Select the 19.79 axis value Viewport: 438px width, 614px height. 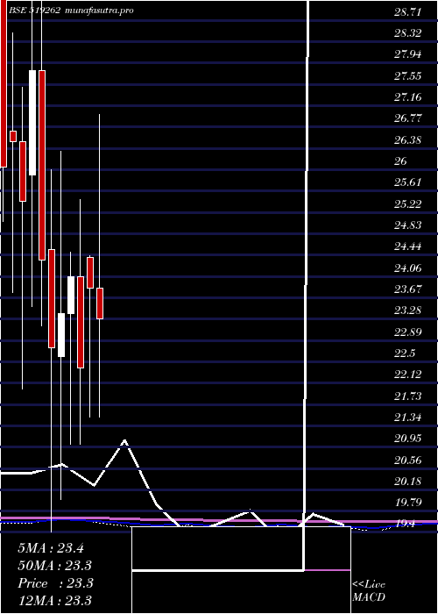407,503
